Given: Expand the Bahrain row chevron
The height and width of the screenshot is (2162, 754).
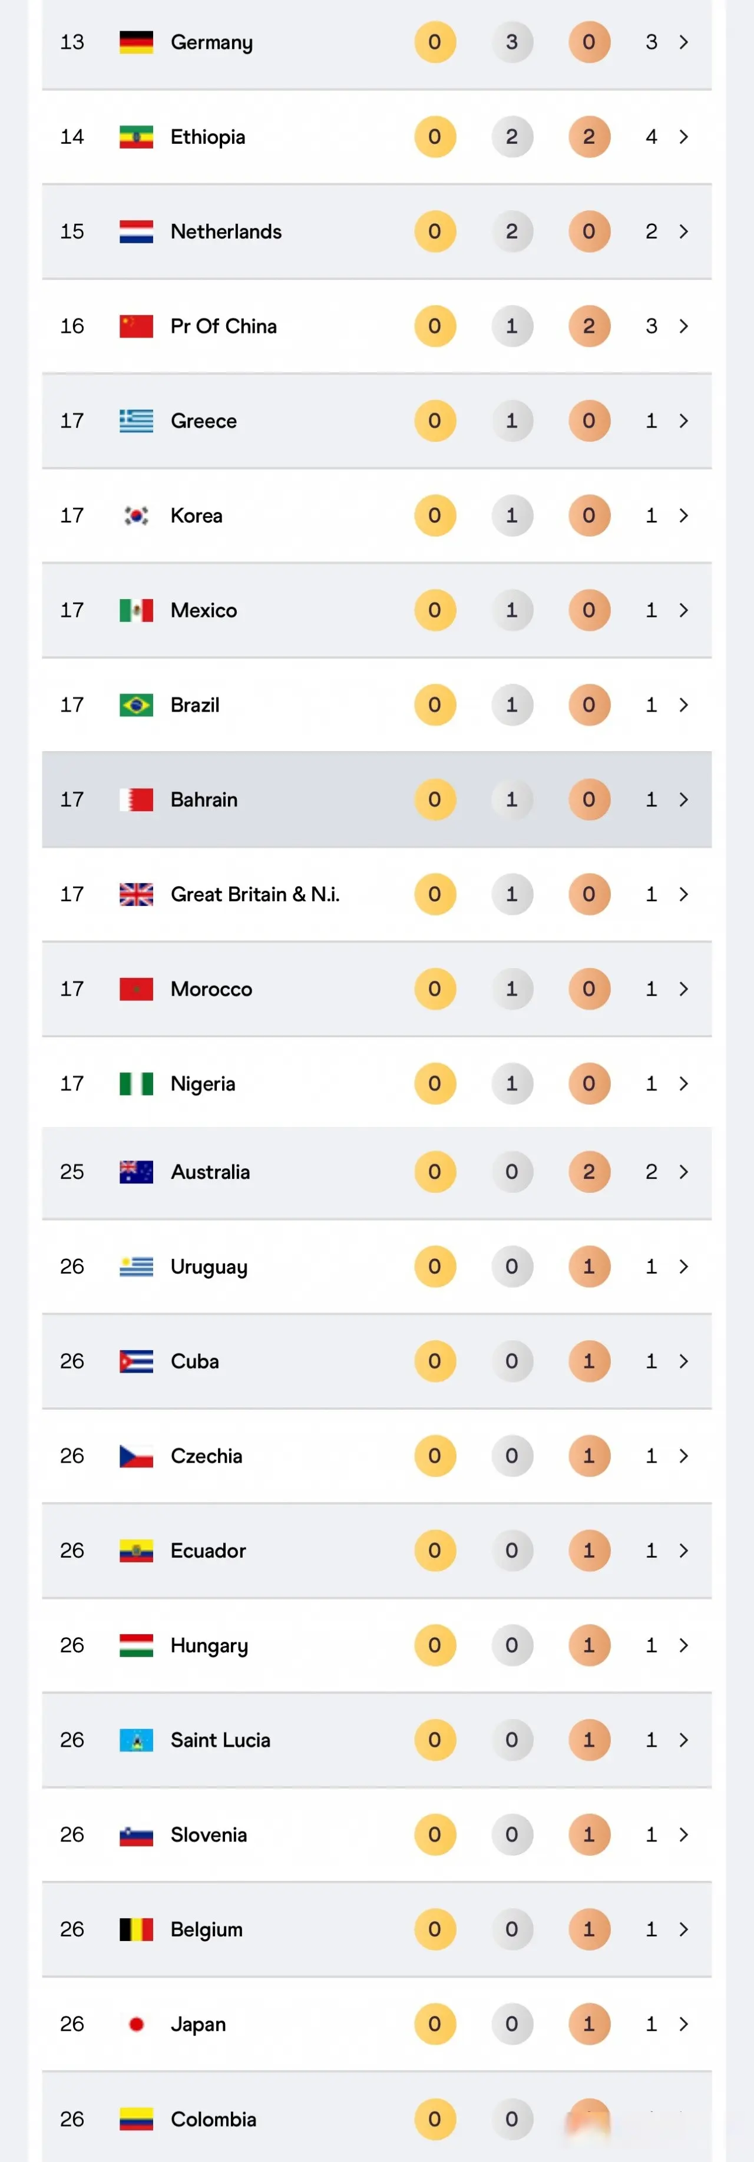Looking at the screenshot, I should click(x=683, y=800).
